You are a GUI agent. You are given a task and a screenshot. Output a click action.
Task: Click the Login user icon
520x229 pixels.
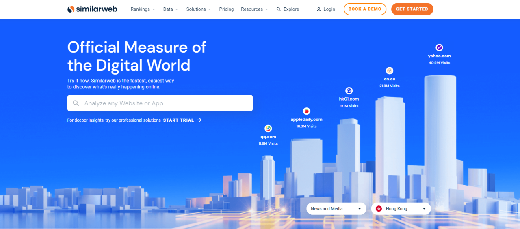[x=319, y=9]
